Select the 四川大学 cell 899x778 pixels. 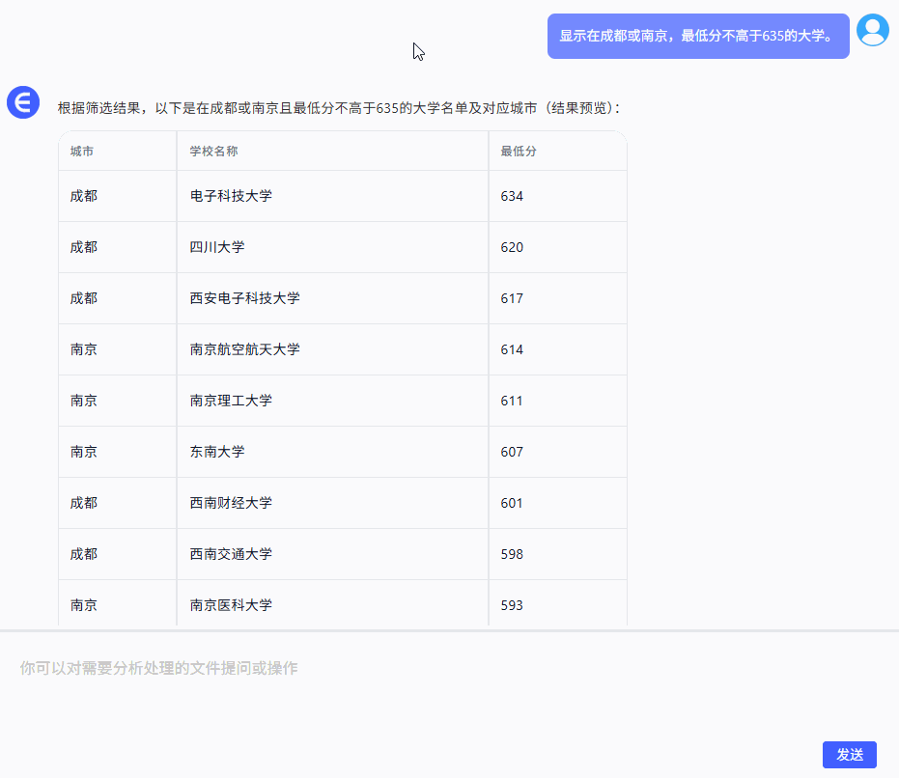pyautogui.click(x=332, y=247)
